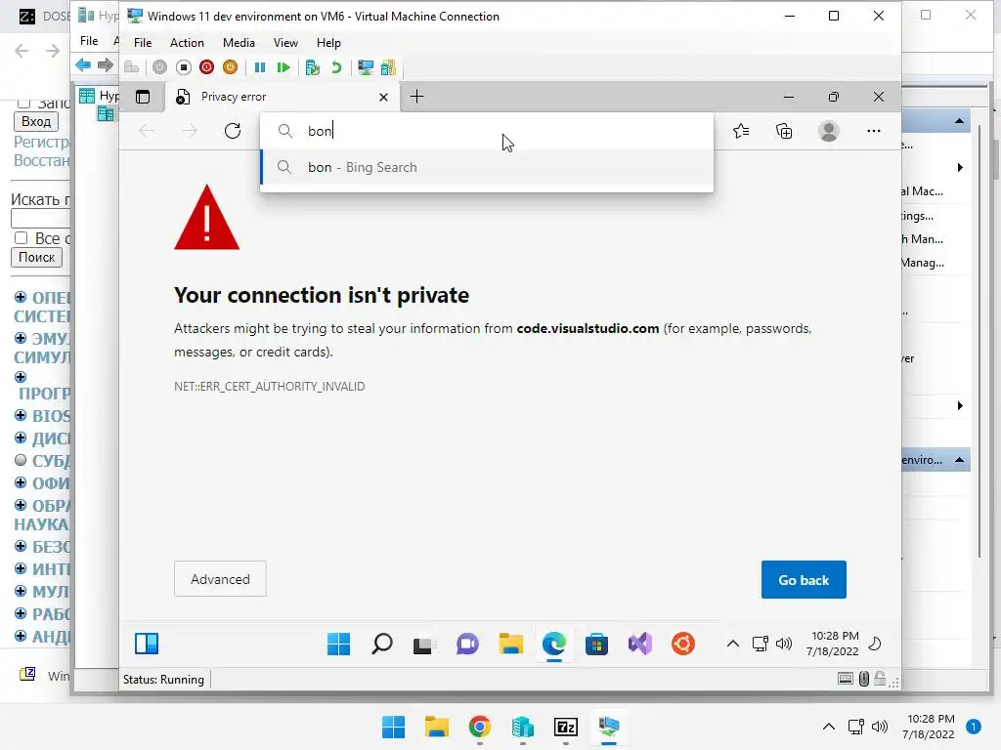This screenshot has height=750, width=1001.
Task: Refresh the Edge page
Action: click(x=233, y=131)
